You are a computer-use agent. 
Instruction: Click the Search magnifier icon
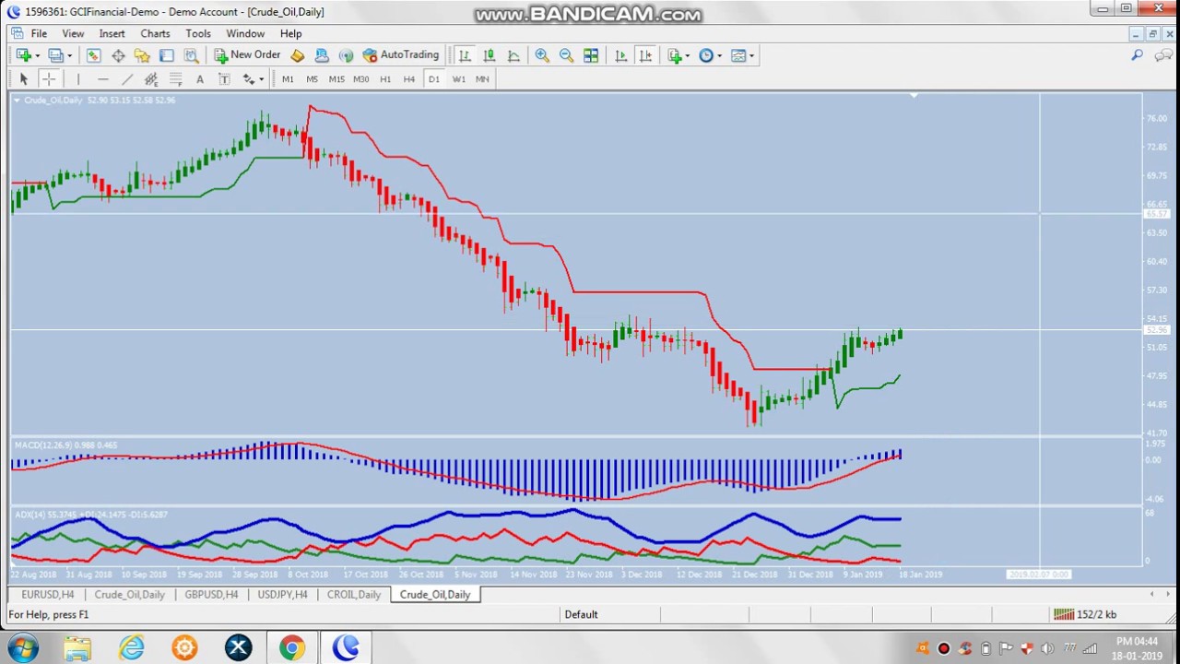point(1137,55)
